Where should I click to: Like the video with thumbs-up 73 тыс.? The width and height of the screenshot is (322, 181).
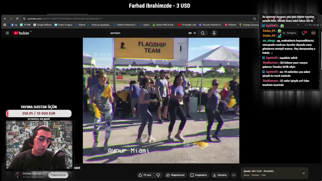[145, 175]
